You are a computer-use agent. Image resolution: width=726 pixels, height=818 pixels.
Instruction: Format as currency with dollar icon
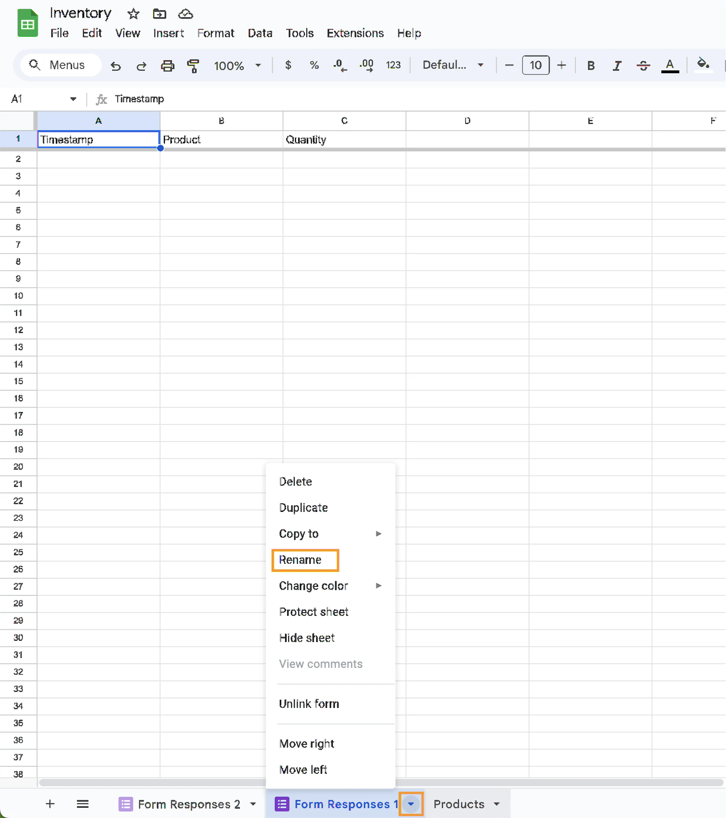[288, 65]
